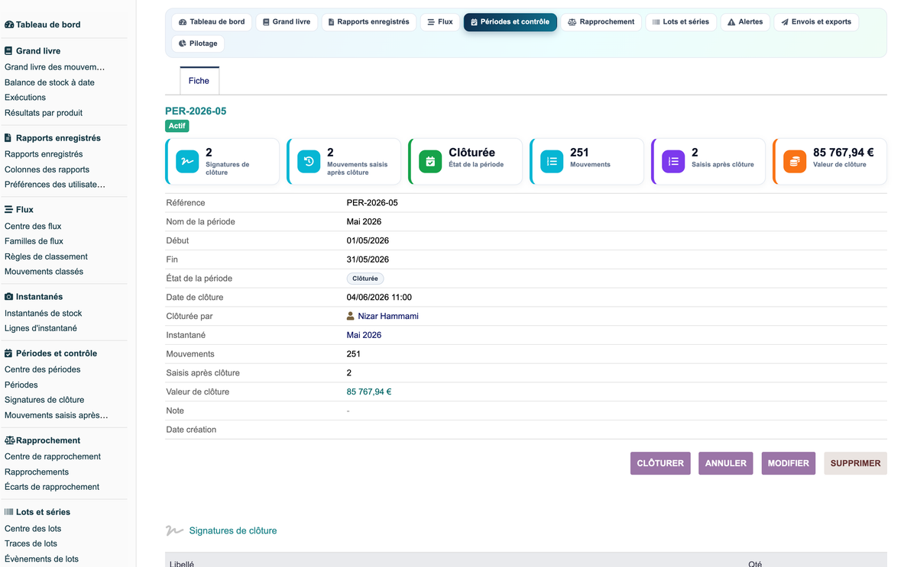Screen dimensions: 917x567
Task: Click the Flux bars icon in sidebar
Action: click(x=8, y=209)
